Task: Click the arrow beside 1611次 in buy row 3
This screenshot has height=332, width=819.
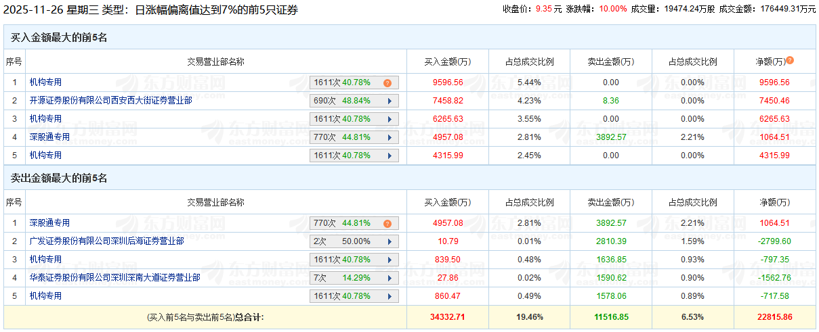Action: pos(390,119)
